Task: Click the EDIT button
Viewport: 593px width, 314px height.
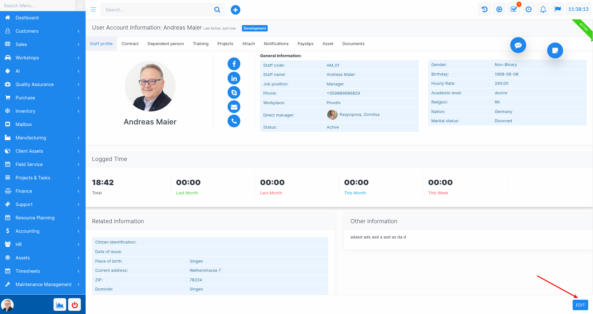Action: click(580, 305)
